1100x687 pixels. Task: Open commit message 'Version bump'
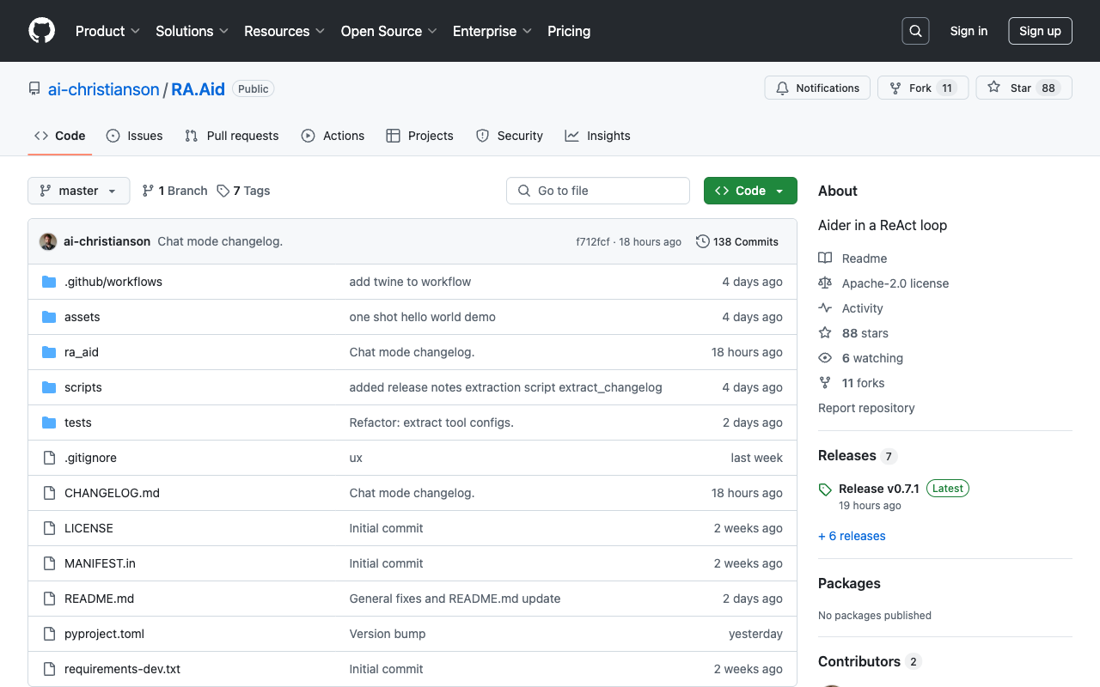pyautogui.click(x=388, y=634)
